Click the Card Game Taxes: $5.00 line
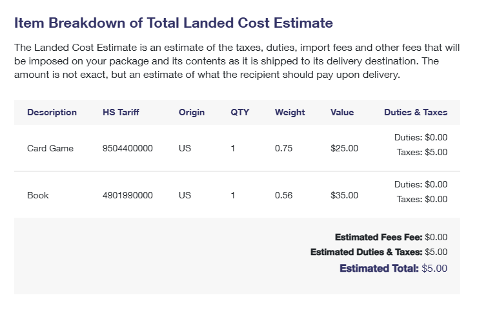This screenshot has height=313, width=477. [x=421, y=153]
